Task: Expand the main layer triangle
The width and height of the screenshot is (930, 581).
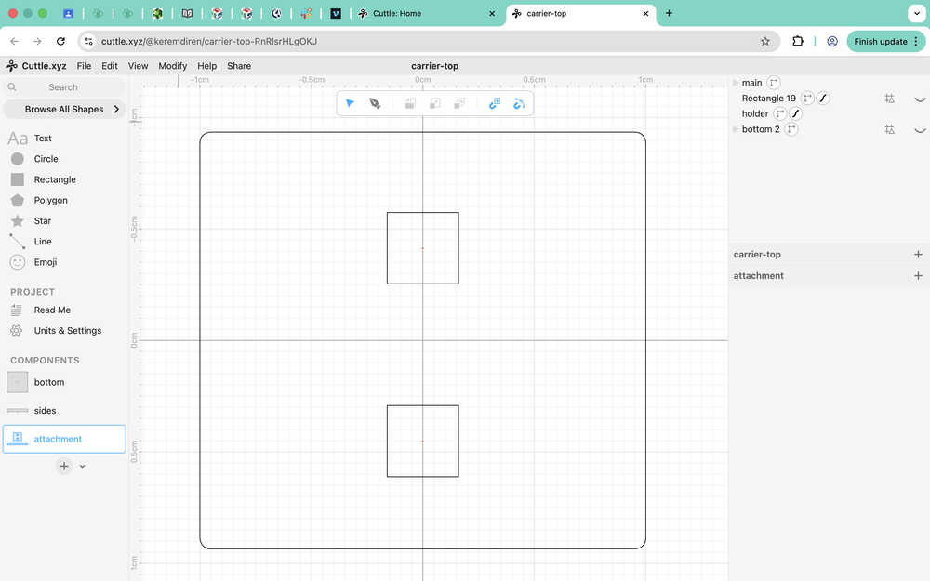Action: 736,83
